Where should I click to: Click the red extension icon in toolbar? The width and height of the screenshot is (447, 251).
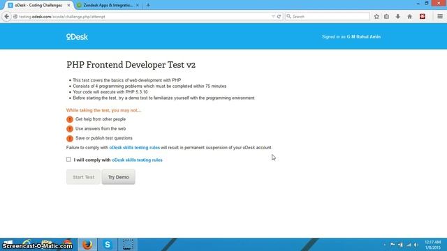pyautogui.click(x=423, y=17)
